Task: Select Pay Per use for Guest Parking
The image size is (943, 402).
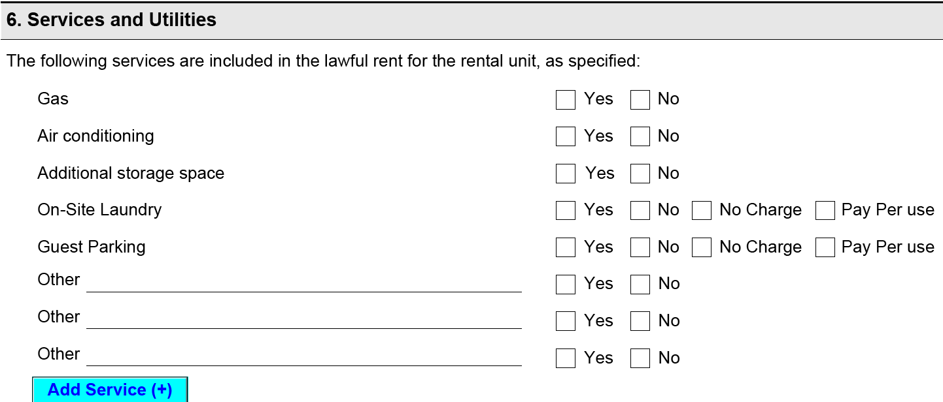Action: tap(825, 248)
